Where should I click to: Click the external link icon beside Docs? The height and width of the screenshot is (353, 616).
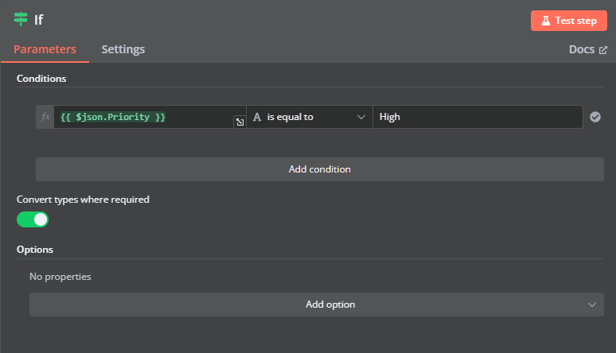click(x=602, y=50)
